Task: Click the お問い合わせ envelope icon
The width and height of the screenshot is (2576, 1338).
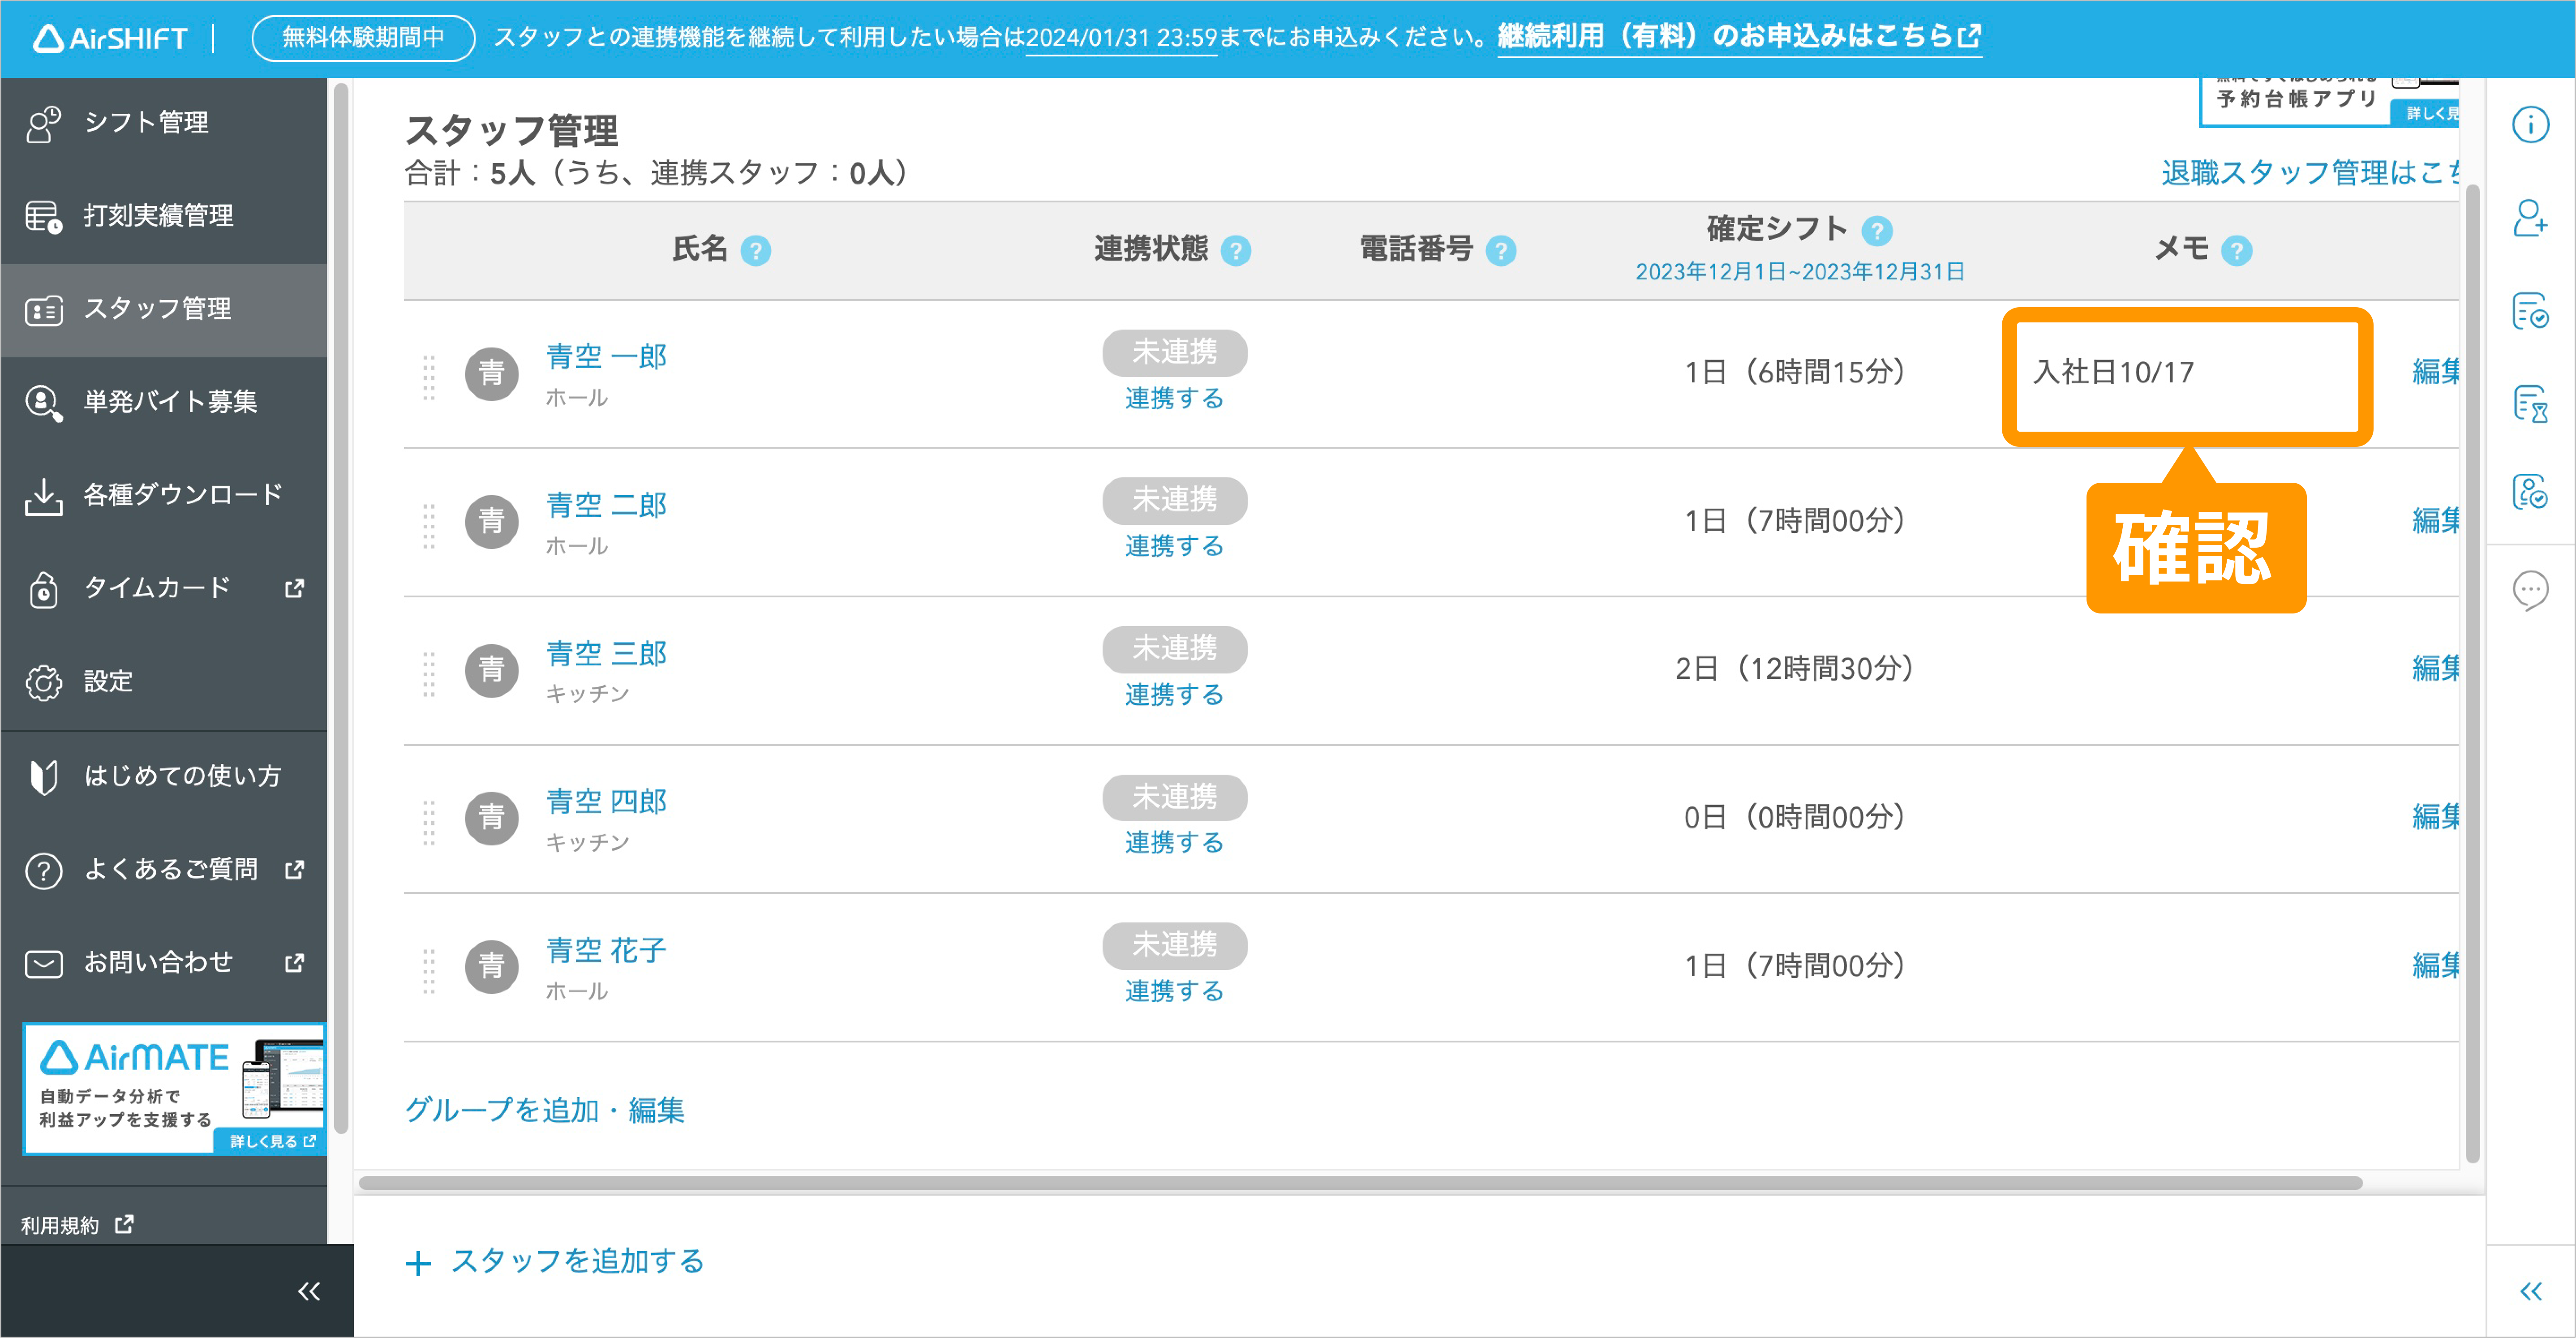Action: pos(43,963)
